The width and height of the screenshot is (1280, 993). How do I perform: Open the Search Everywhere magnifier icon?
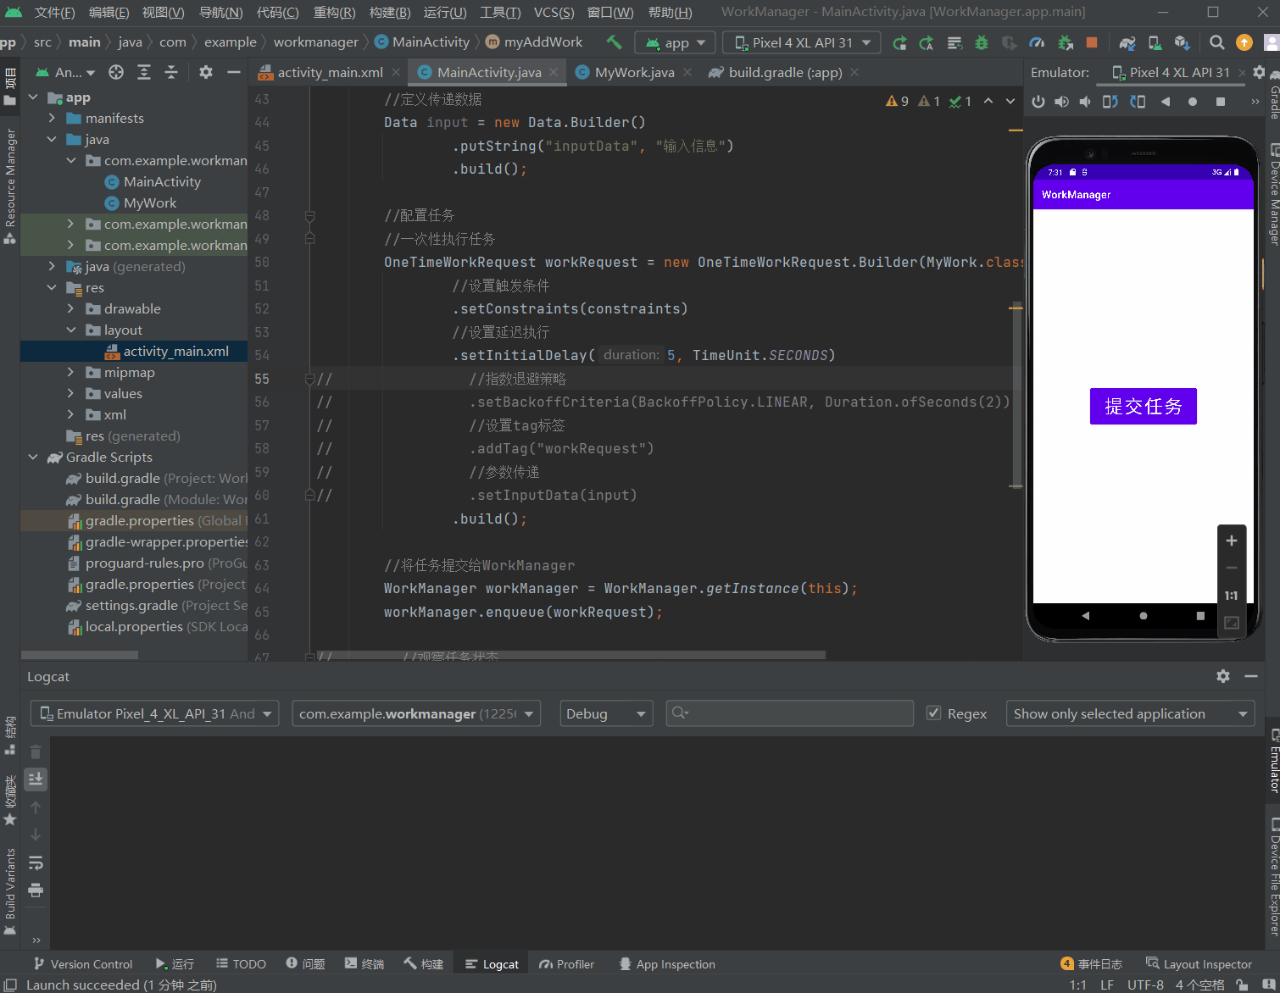pos(1216,42)
